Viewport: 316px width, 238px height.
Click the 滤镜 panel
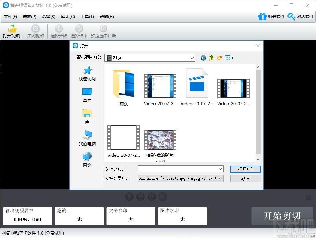[x=79, y=216]
